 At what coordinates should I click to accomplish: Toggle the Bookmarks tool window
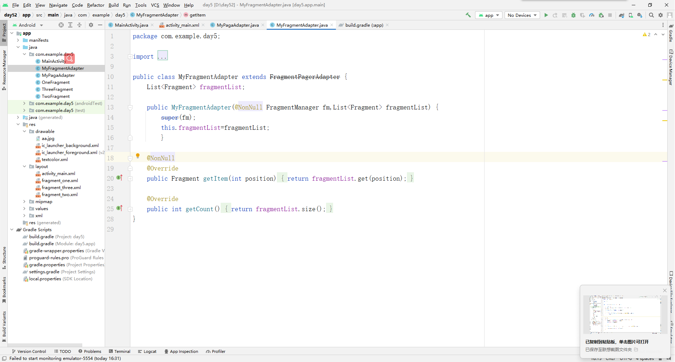[4, 290]
